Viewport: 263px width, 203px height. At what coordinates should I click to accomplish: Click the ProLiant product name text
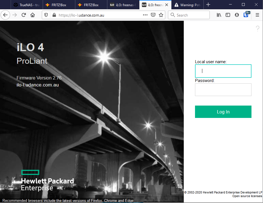pyautogui.click(x=32, y=61)
